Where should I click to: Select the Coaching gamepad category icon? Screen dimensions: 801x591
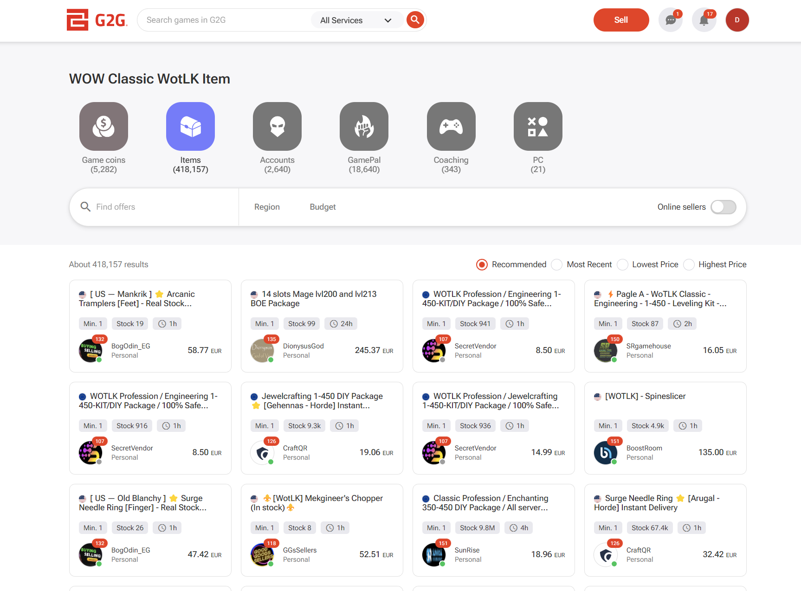tap(451, 126)
